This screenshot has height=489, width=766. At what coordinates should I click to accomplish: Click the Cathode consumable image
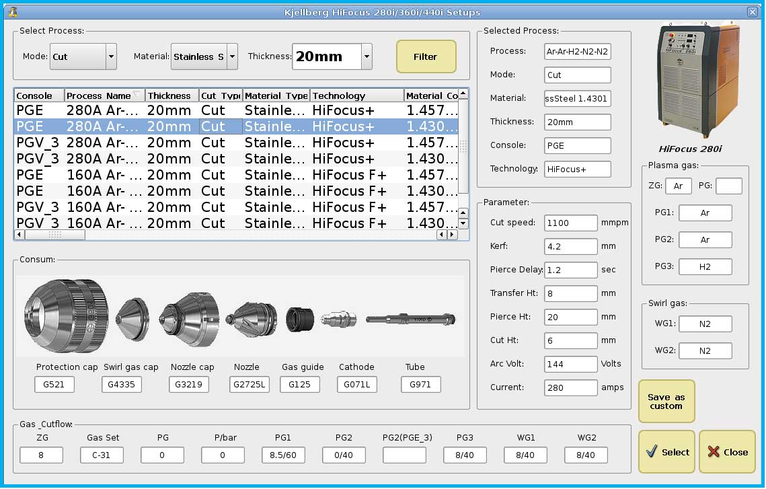click(x=338, y=319)
